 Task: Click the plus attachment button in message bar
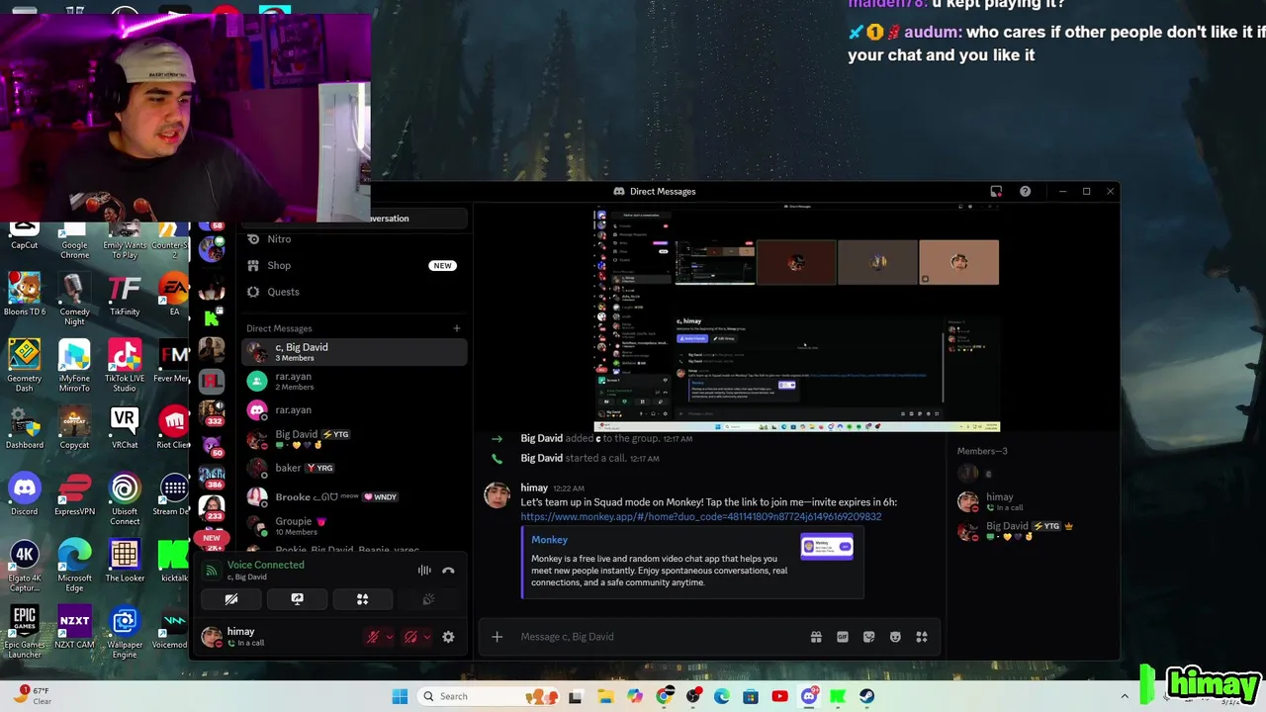[497, 637]
